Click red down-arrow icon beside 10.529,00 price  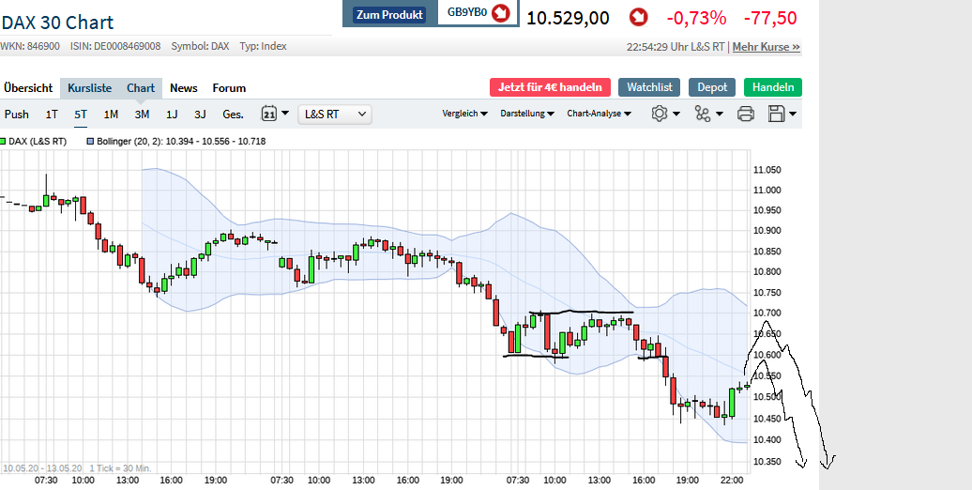pyautogui.click(x=638, y=17)
